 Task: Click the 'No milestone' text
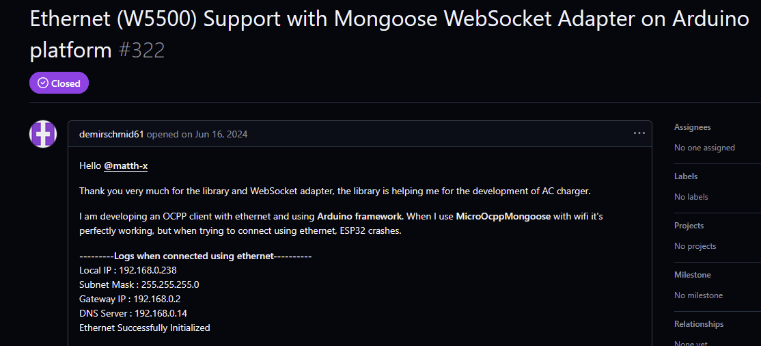[698, 295]
